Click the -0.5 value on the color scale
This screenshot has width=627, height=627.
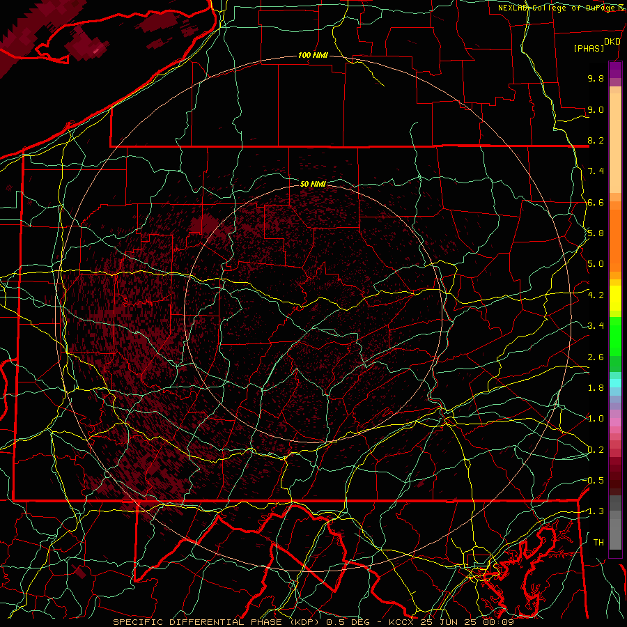594,481
